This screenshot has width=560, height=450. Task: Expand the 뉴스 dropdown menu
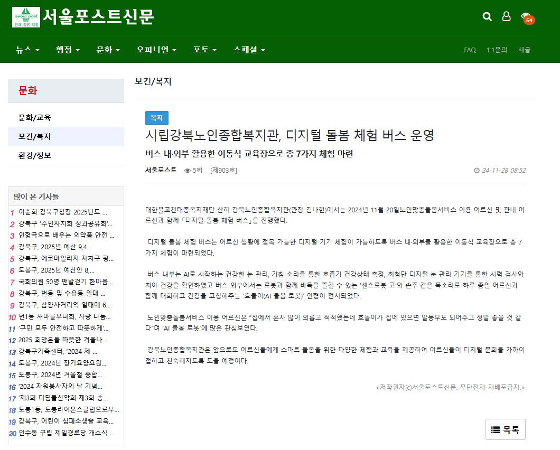[x=27, y=50]
